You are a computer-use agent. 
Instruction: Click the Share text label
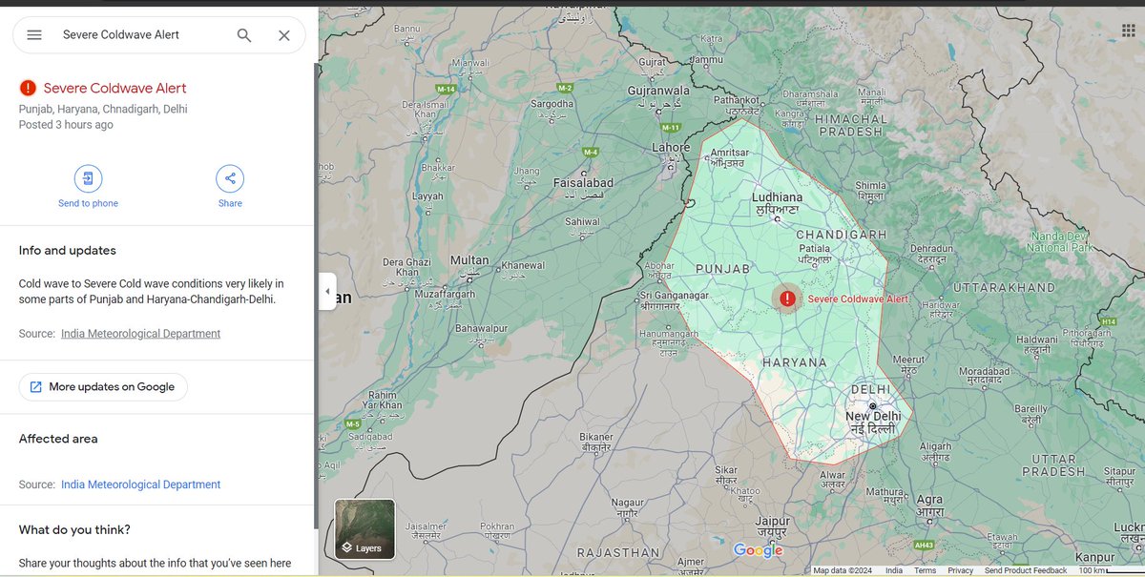click(230, 203)
